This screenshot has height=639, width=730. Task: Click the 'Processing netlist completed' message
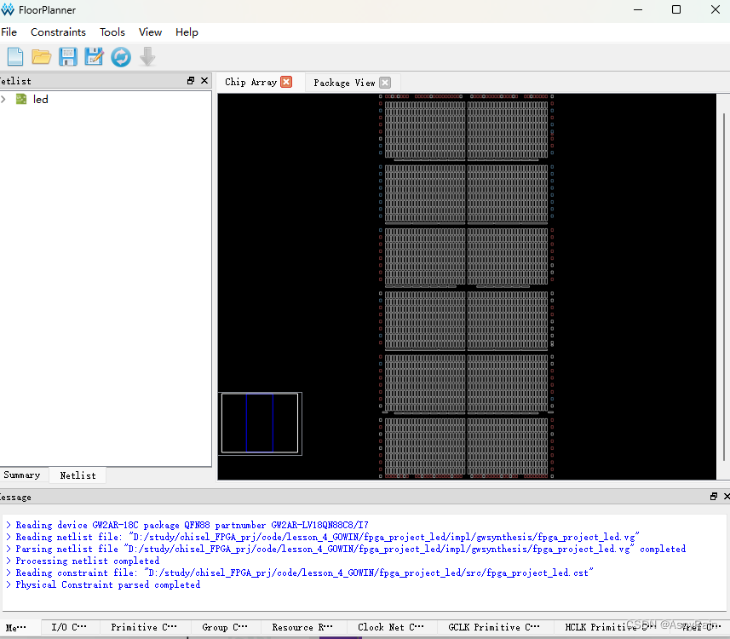(x=88, y=561)
